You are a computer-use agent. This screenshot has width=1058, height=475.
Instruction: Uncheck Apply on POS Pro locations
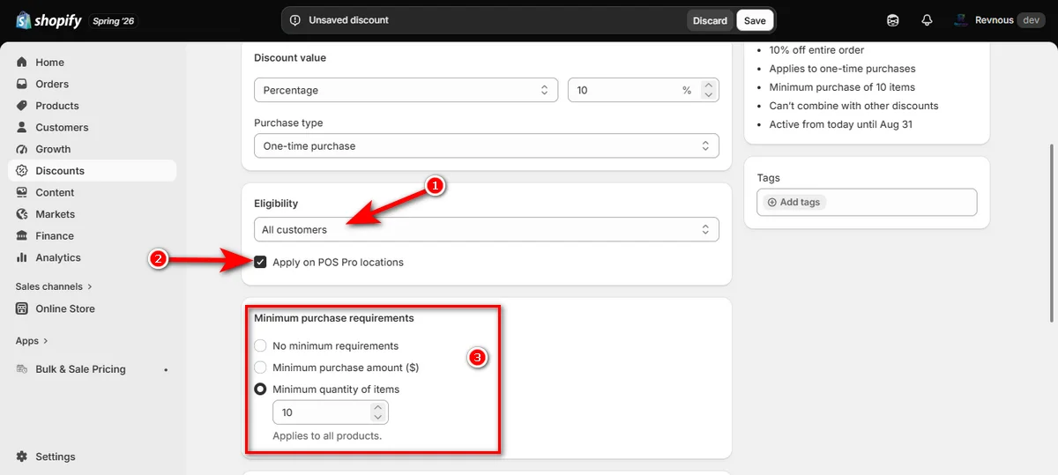(x=260, y=262)
